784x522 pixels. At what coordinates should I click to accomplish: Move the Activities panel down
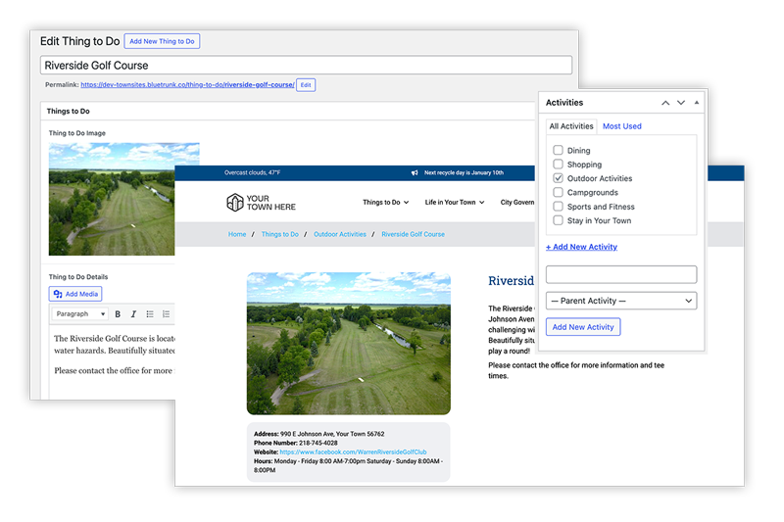681,103
